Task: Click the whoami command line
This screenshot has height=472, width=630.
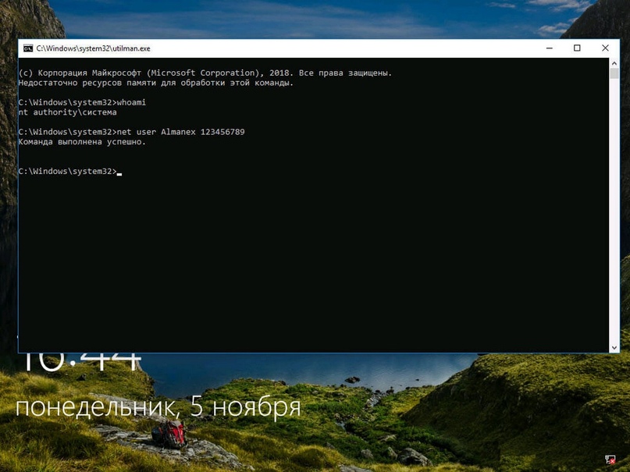Action: point(82,102)
